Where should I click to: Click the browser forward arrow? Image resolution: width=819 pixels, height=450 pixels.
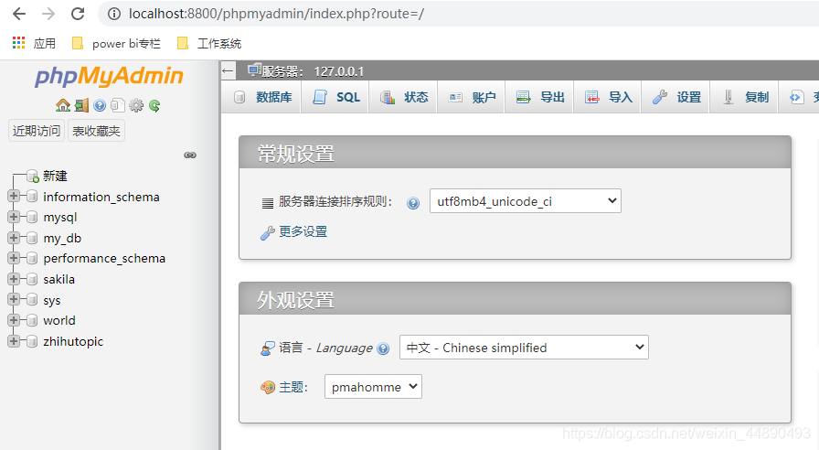tap(48, 14)
